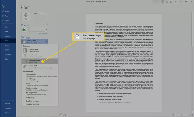The height and width of the screenshot is (117, 194).
Task: Open Save As in the sidebar
Action: (x=7, y=36)
